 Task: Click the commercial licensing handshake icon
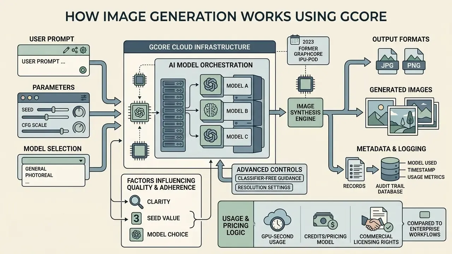click(x=377, y=220)
